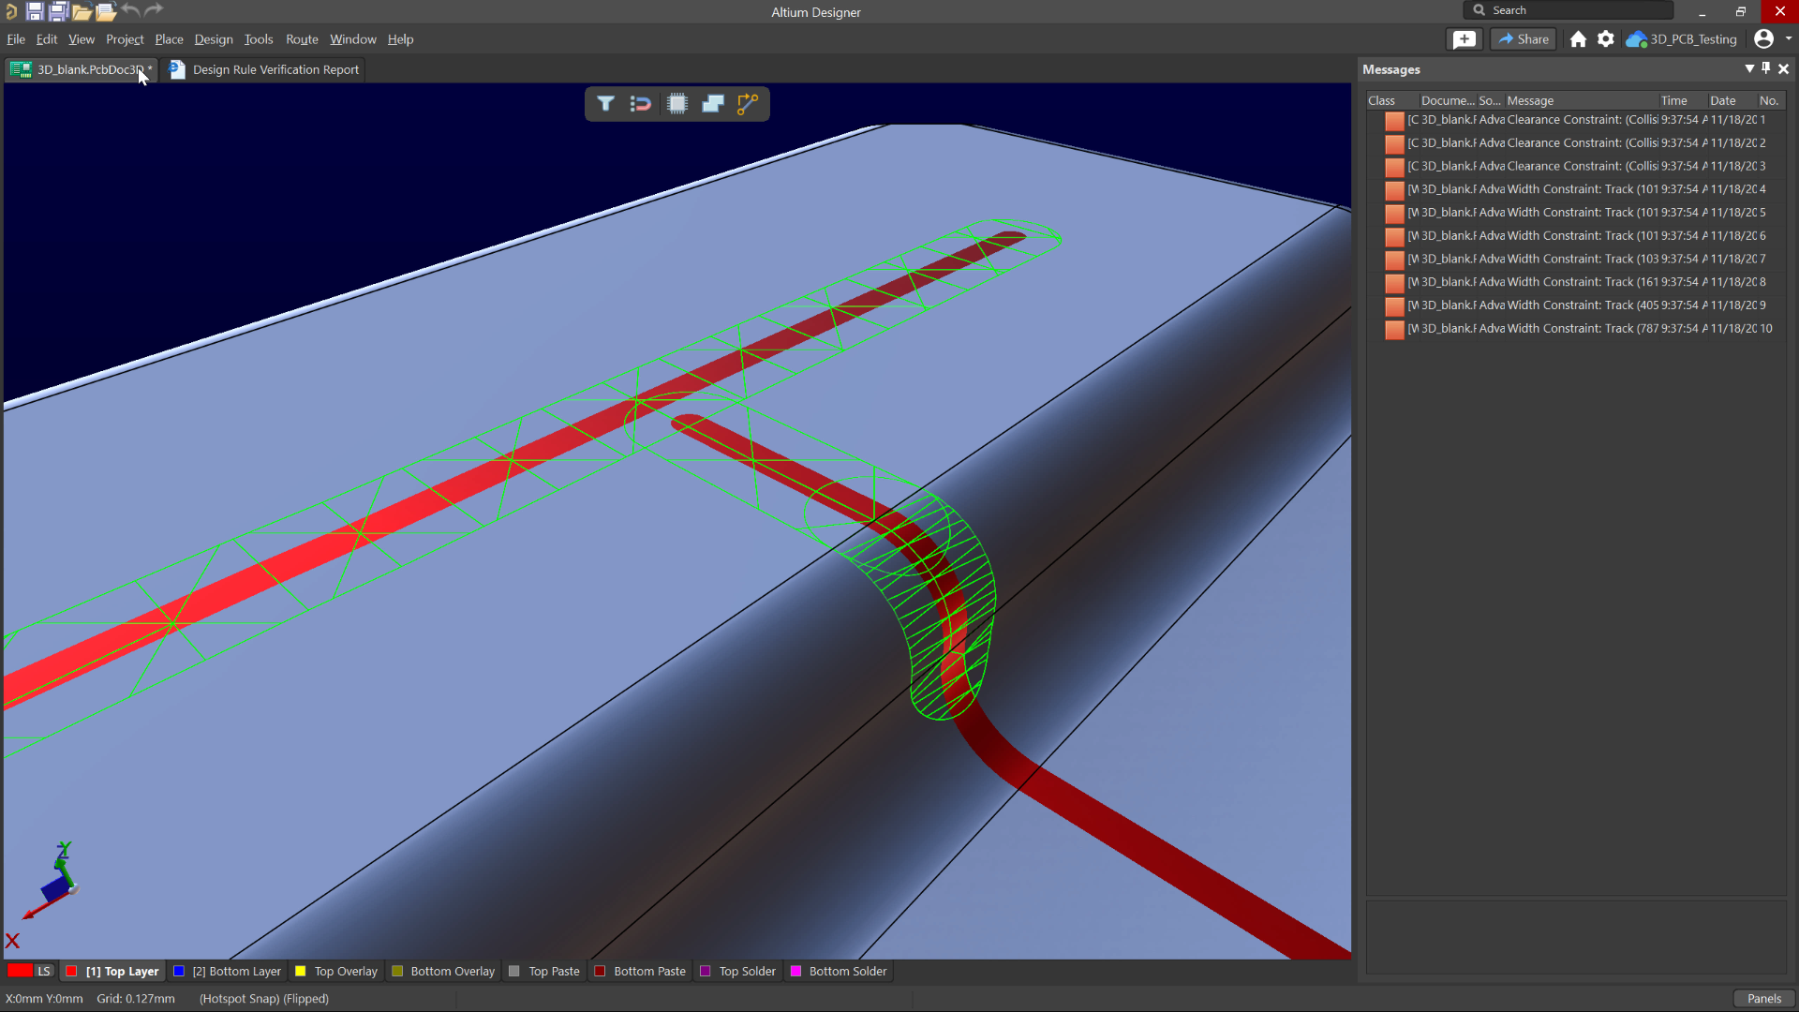Click the place component chip icon

[x=676, y=104]
